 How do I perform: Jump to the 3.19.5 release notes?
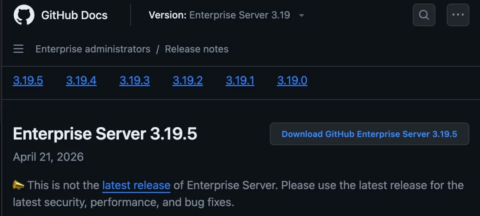tap(28, 80)
